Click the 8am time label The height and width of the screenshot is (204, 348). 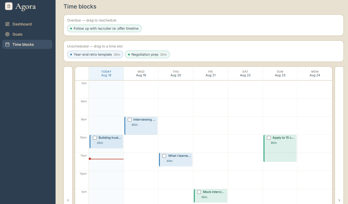pos(84,101)
